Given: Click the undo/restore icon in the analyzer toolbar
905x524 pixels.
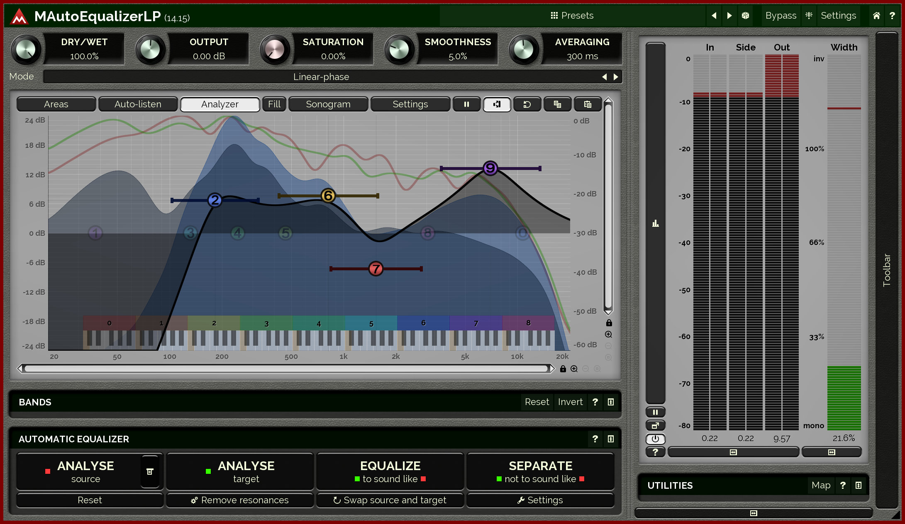Looking at the screenshot, I should [x=527, y=104].
